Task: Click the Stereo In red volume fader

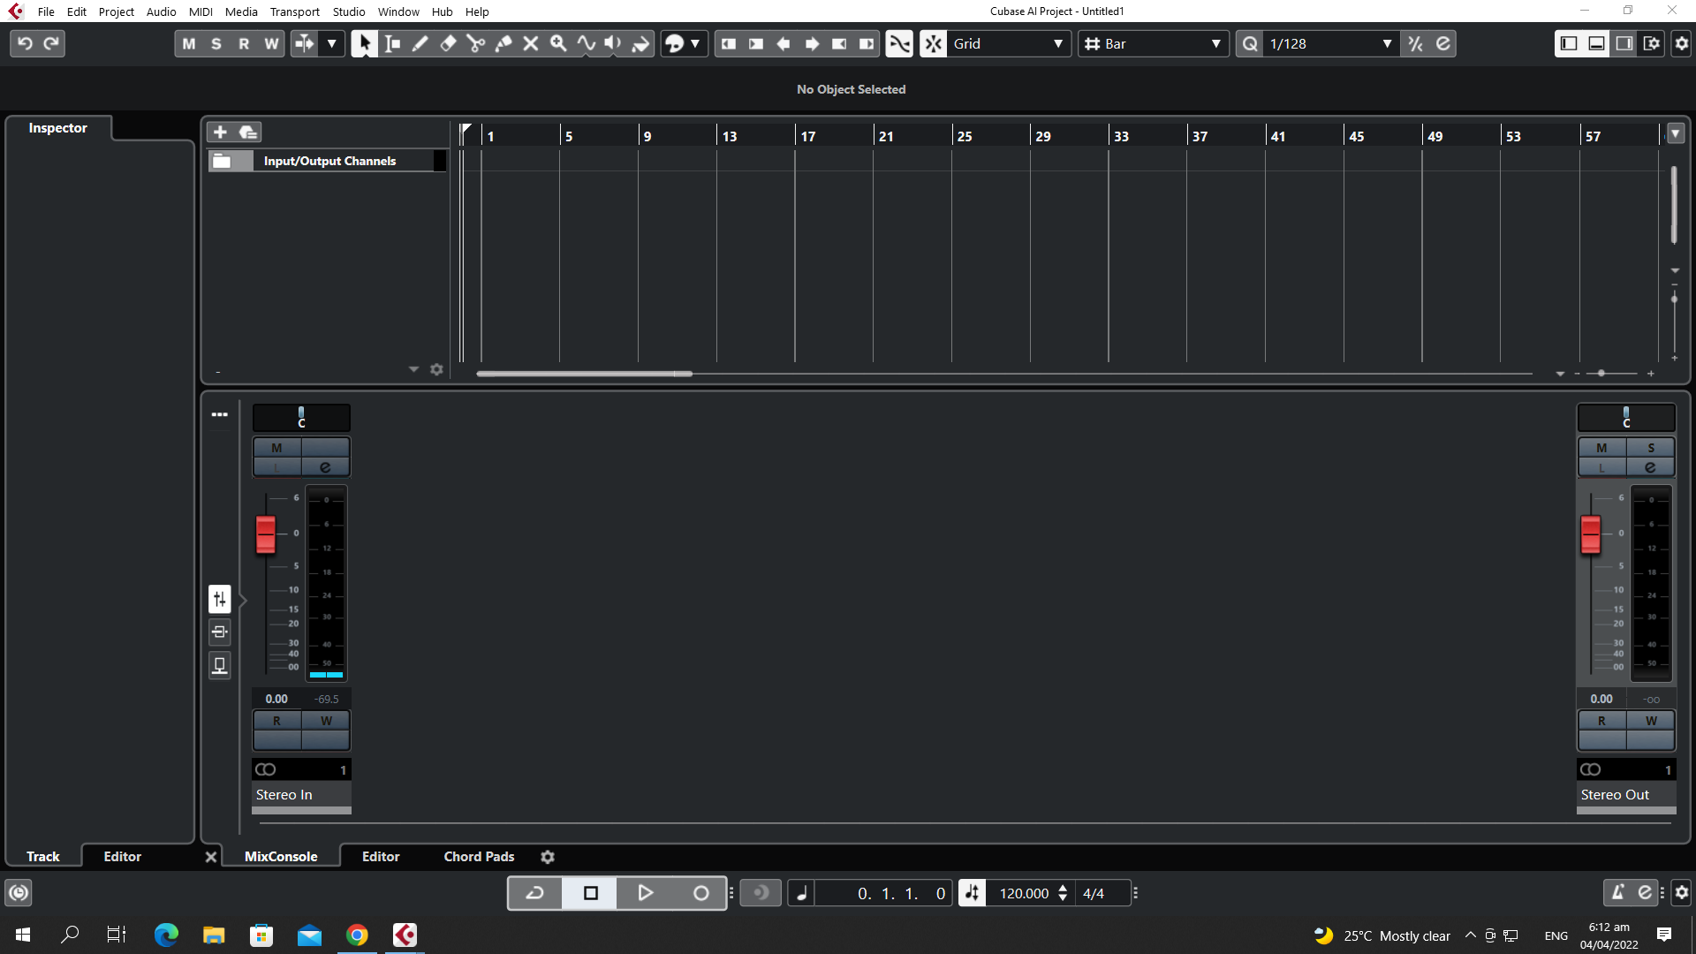Action: (x=265, y=534)
